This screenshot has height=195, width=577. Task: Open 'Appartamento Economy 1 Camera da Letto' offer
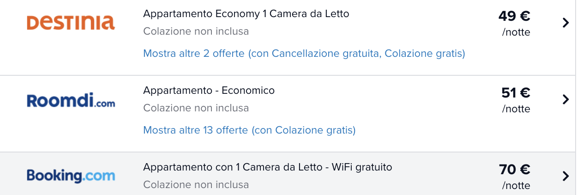tap(246, 14)
